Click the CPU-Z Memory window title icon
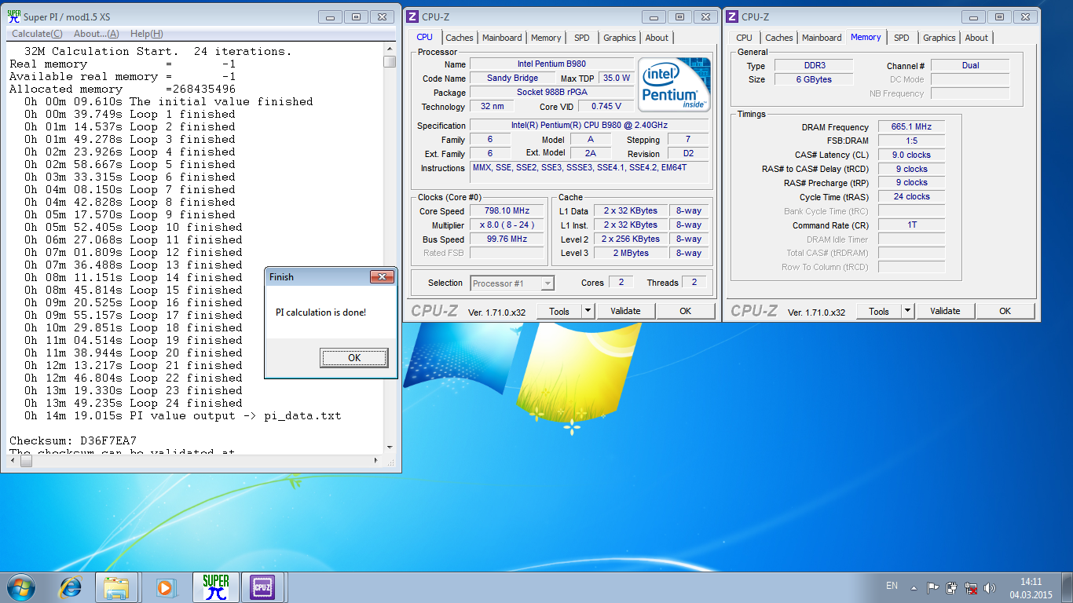1073x603 pixels. [732, 16]
